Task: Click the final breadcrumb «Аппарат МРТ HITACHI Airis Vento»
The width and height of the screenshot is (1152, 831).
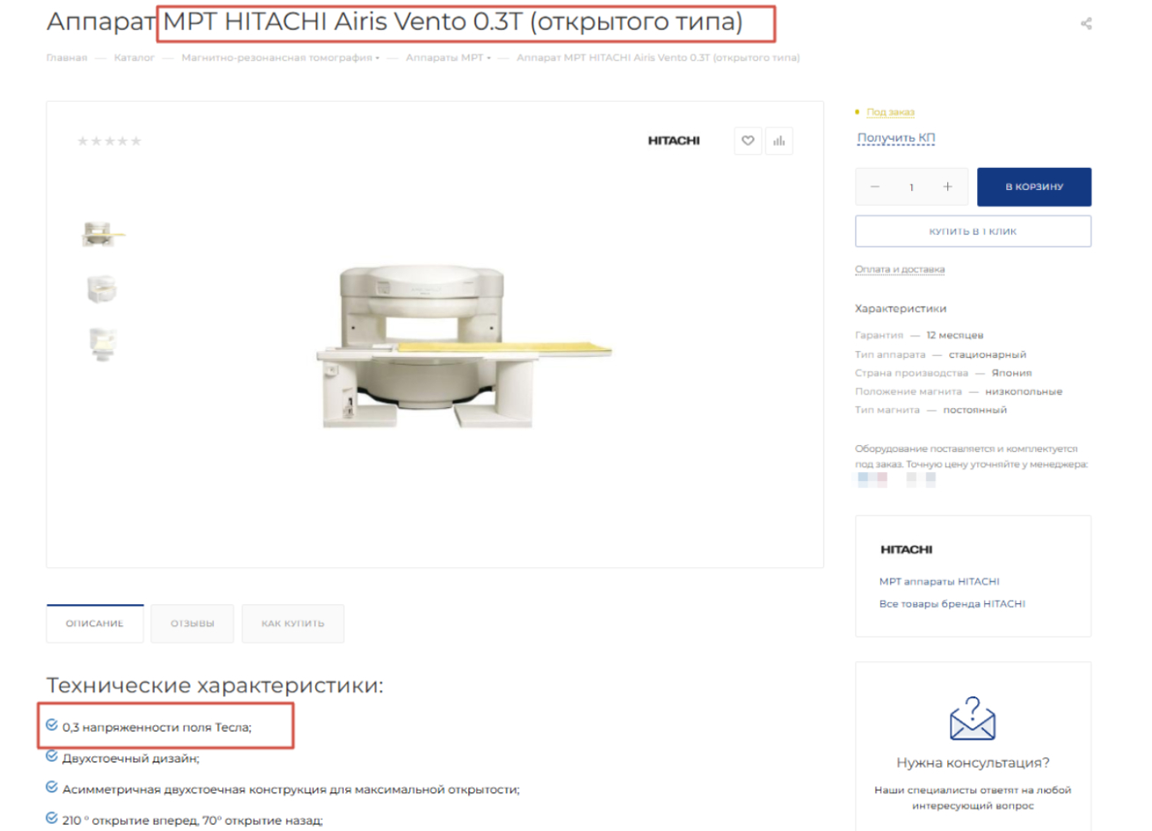Action: [658, 58]
